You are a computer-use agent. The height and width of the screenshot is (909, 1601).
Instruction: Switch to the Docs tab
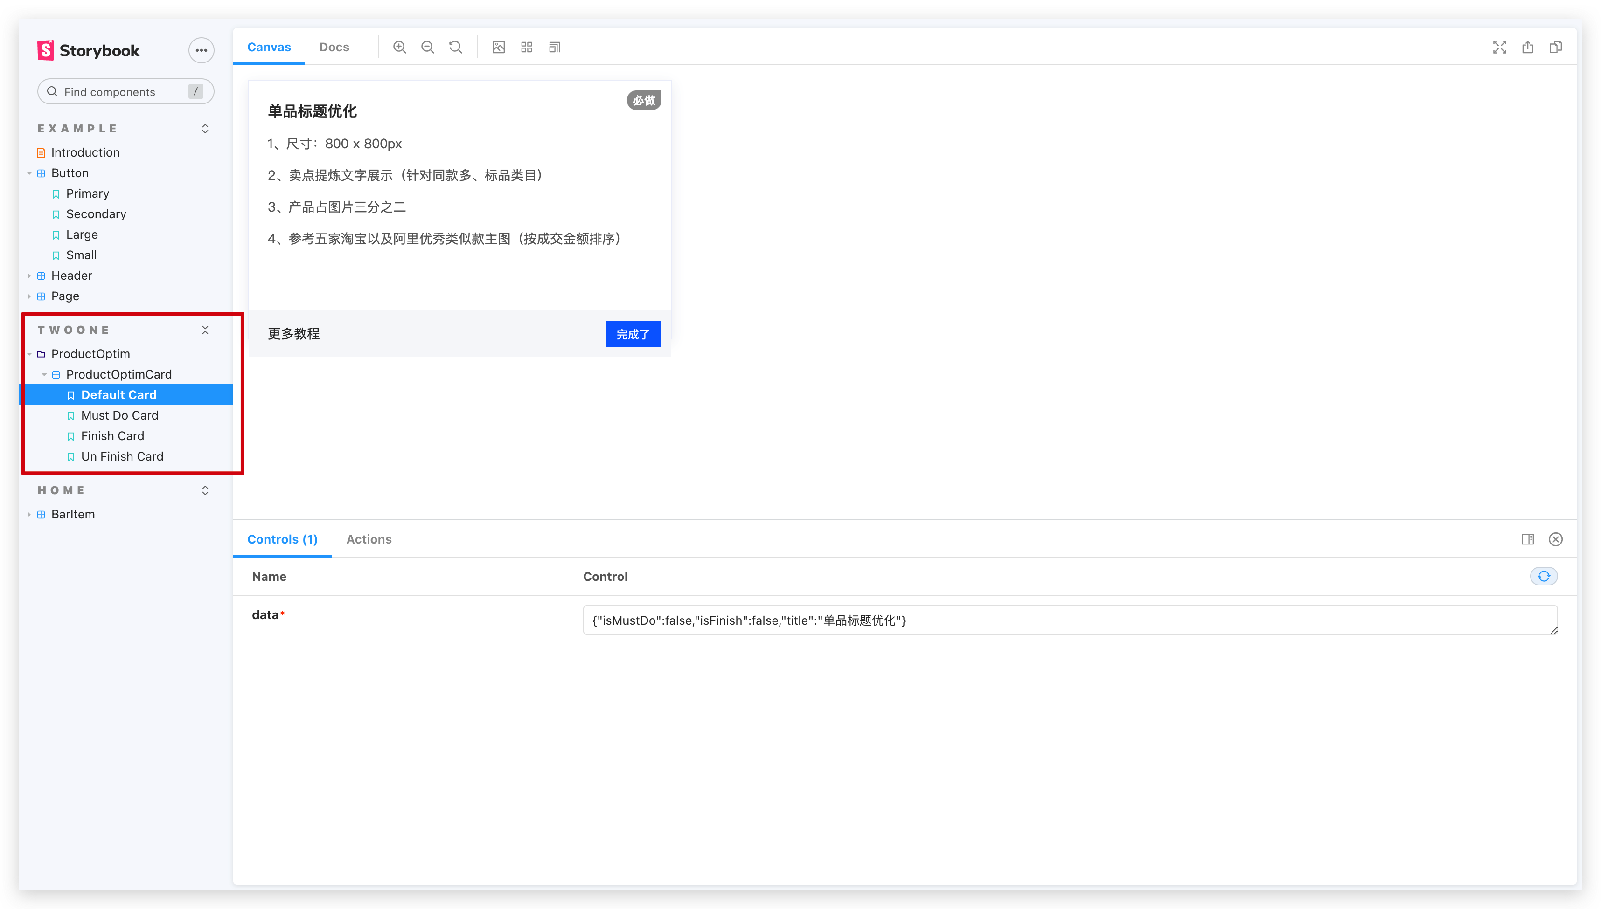(x=334, y=48)
